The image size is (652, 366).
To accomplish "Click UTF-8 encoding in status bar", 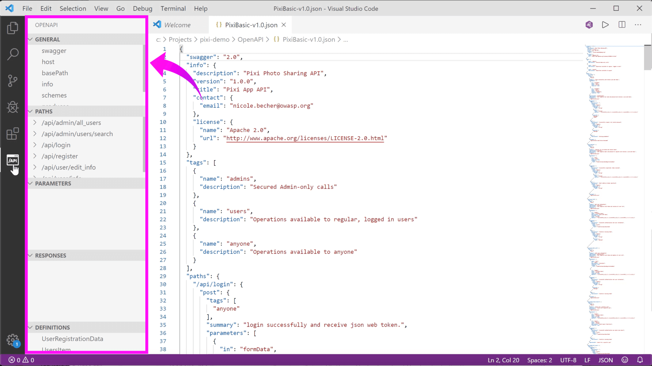I will point(568,360).
